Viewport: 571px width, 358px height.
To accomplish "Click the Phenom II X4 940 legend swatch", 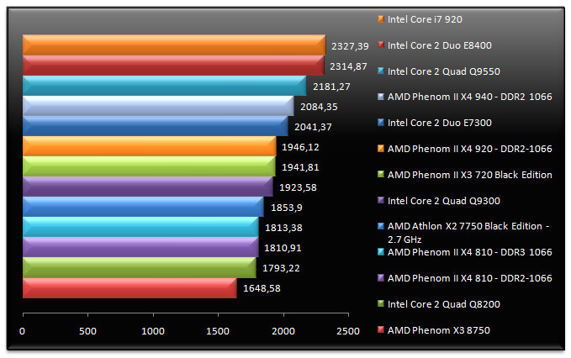I will (x=381, y=97).
